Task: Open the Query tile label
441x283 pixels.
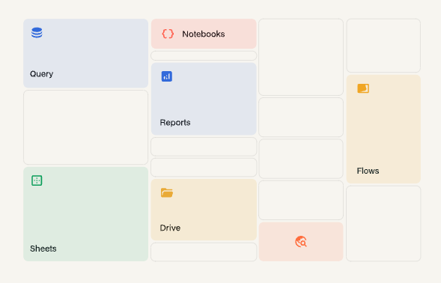Action: [x=42, y=74]
